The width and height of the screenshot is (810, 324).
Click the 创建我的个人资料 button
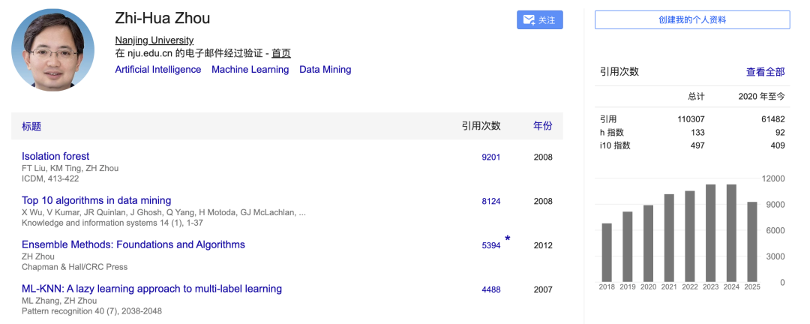click(x=691, y=20)
